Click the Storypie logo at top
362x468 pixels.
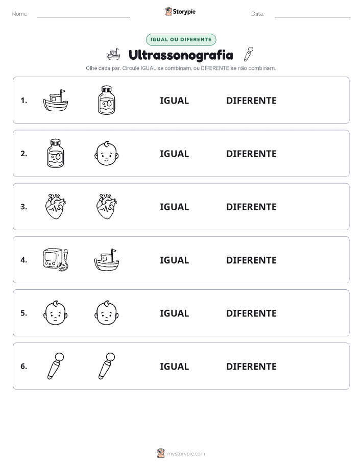click(x=180, y=12)
